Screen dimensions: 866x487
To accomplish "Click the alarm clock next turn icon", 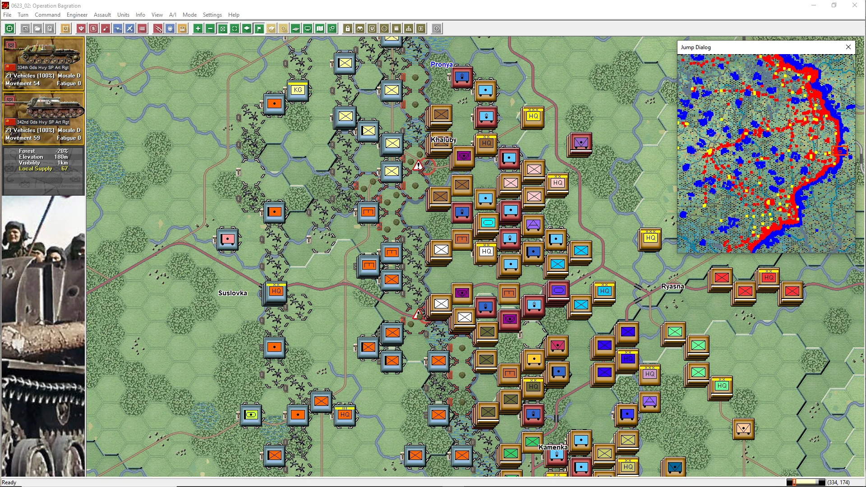I will point(65,28).
